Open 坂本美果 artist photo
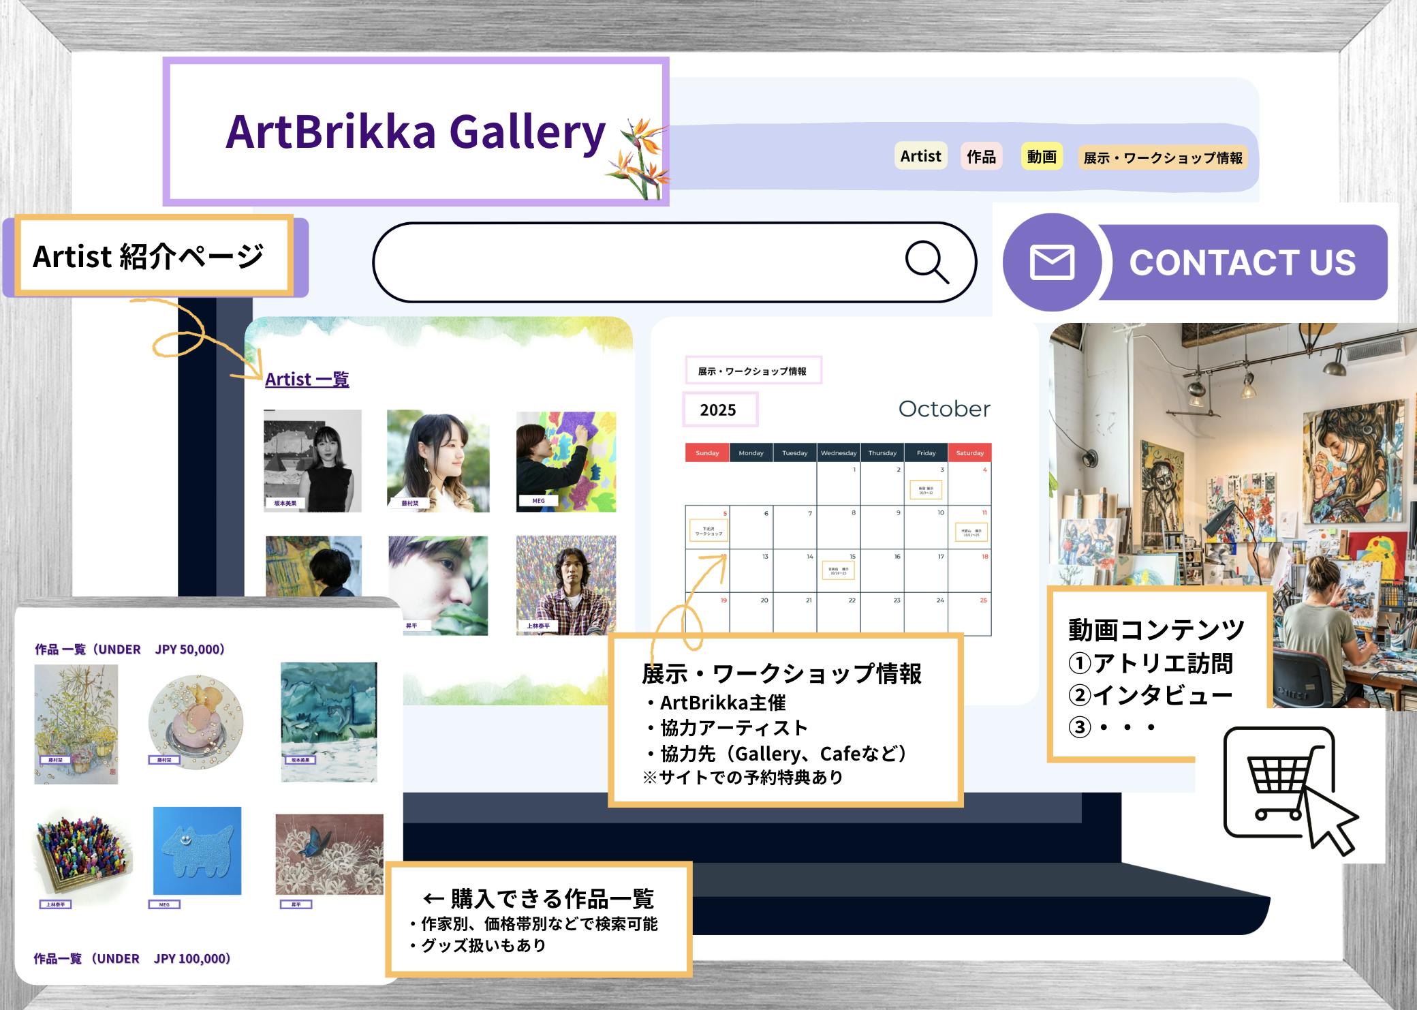 313,460
